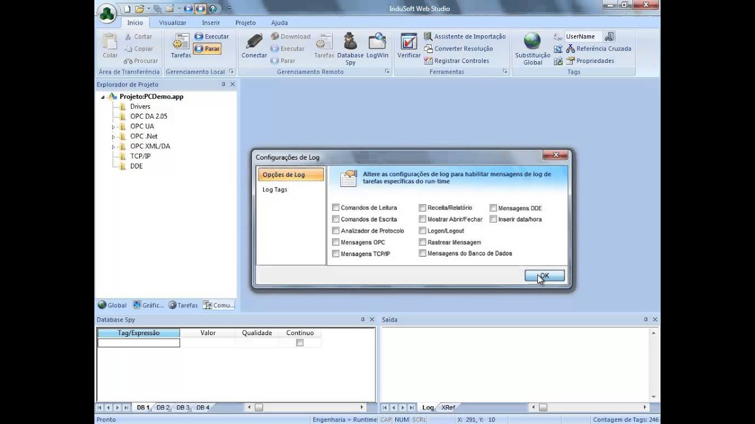Click Converter Resolução
Screen dimensions: 755x424
[458, 49]
